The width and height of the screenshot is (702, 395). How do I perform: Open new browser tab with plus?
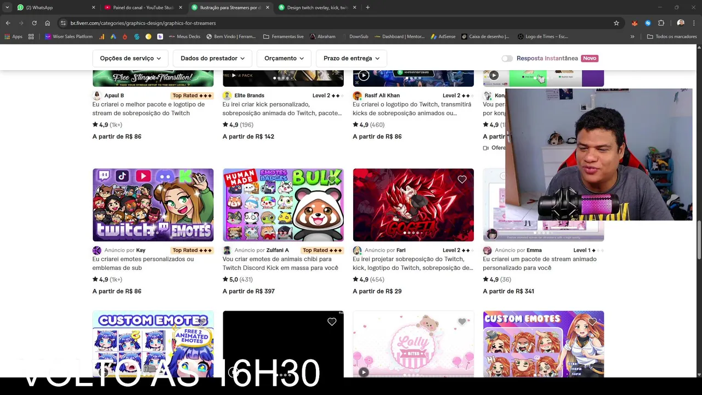tap(367, 8)
